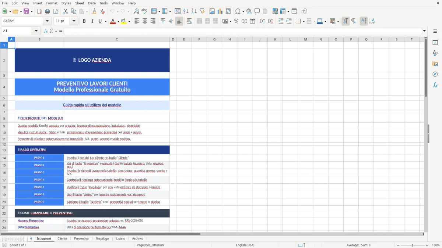
Task: Sort ascending A to Z
Action: tap(186, 11)
